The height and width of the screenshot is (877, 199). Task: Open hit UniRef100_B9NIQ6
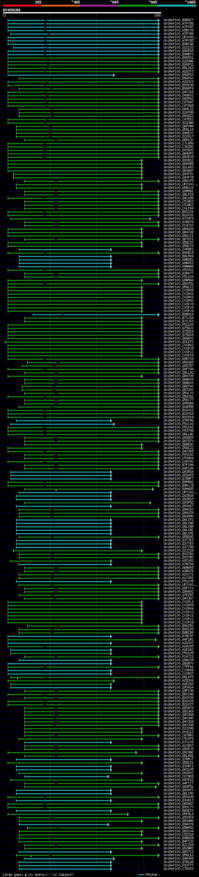(x=178, y=44)
